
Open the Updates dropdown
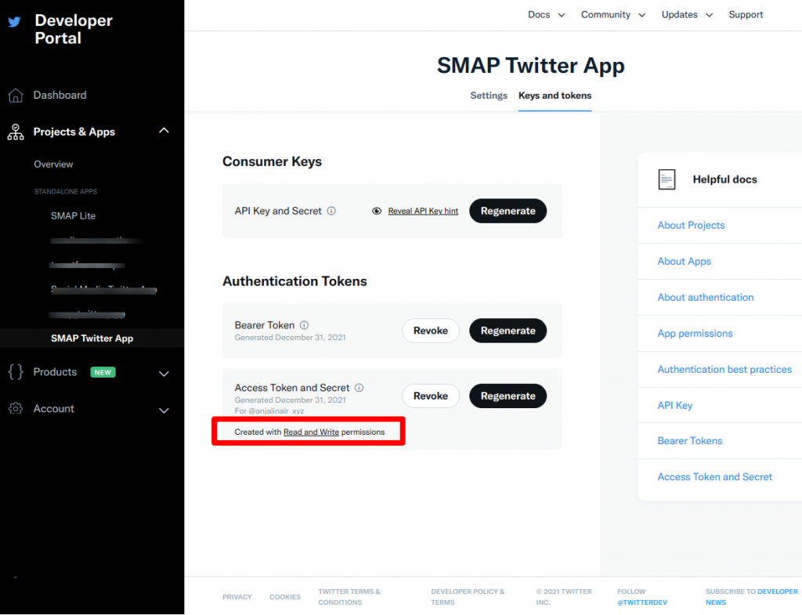(x=687, y=14)
